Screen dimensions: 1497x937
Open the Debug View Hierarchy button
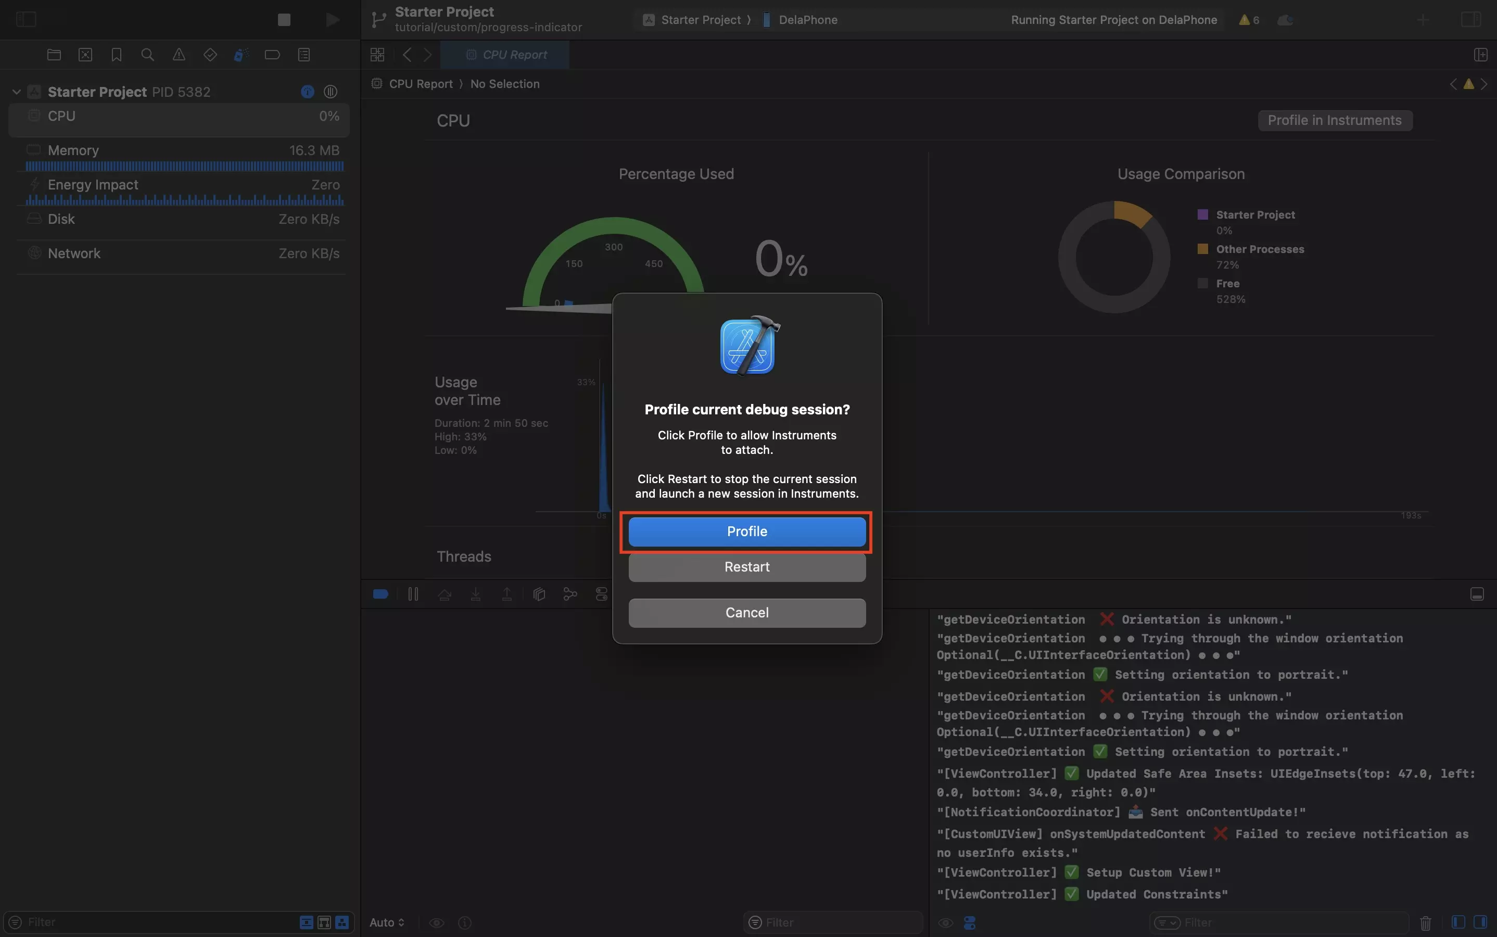tap(539, 594)
